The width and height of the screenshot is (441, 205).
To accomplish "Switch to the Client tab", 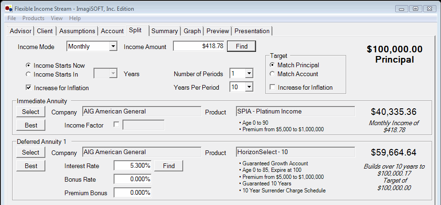I will tap(45, 31).
